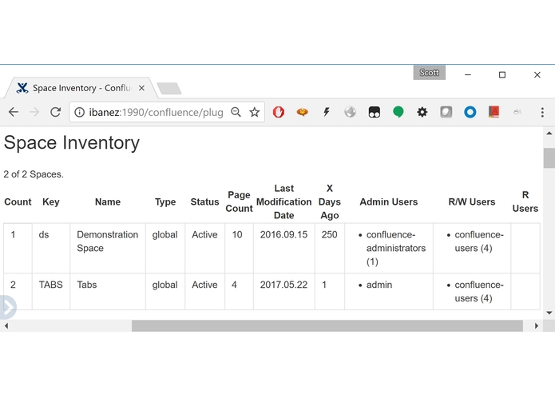Select the Space Inventory browser tab

pos(81,88)
